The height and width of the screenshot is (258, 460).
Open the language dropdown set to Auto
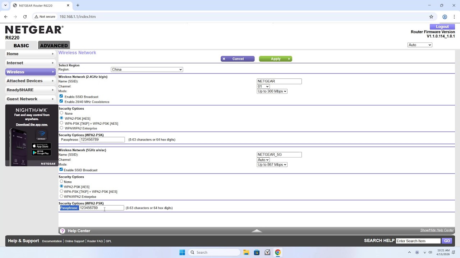(x=420, y=45)
